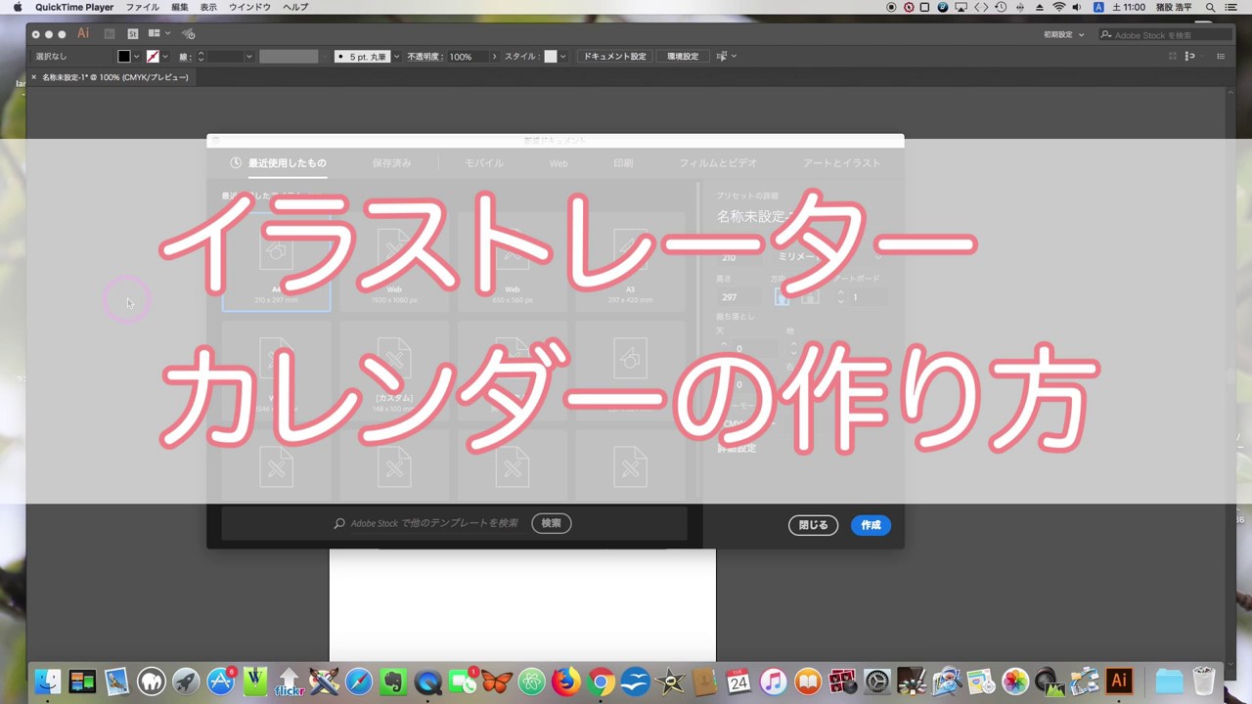
Task: Click the GPU performance rocket icon
Action: 188,34
